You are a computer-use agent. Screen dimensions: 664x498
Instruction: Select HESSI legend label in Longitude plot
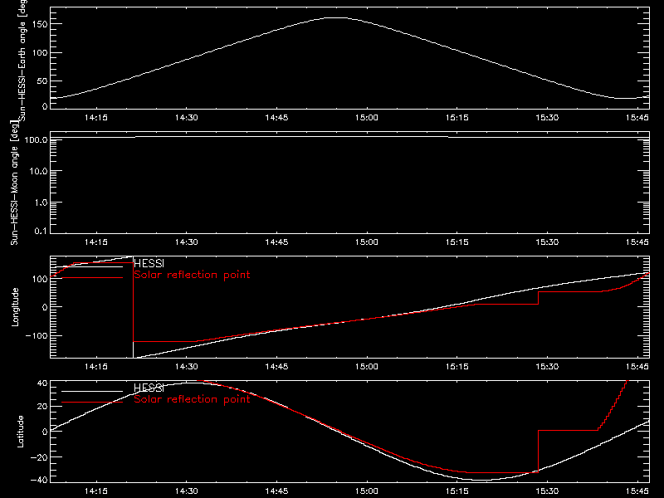[x=149, y=263]
